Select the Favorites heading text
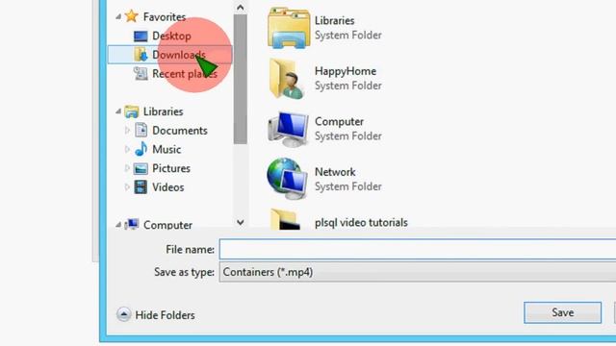616x346 pixels. point(165,17)
